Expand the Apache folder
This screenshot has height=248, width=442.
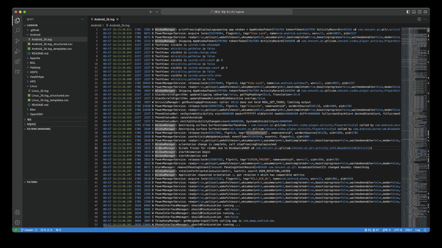55,58
